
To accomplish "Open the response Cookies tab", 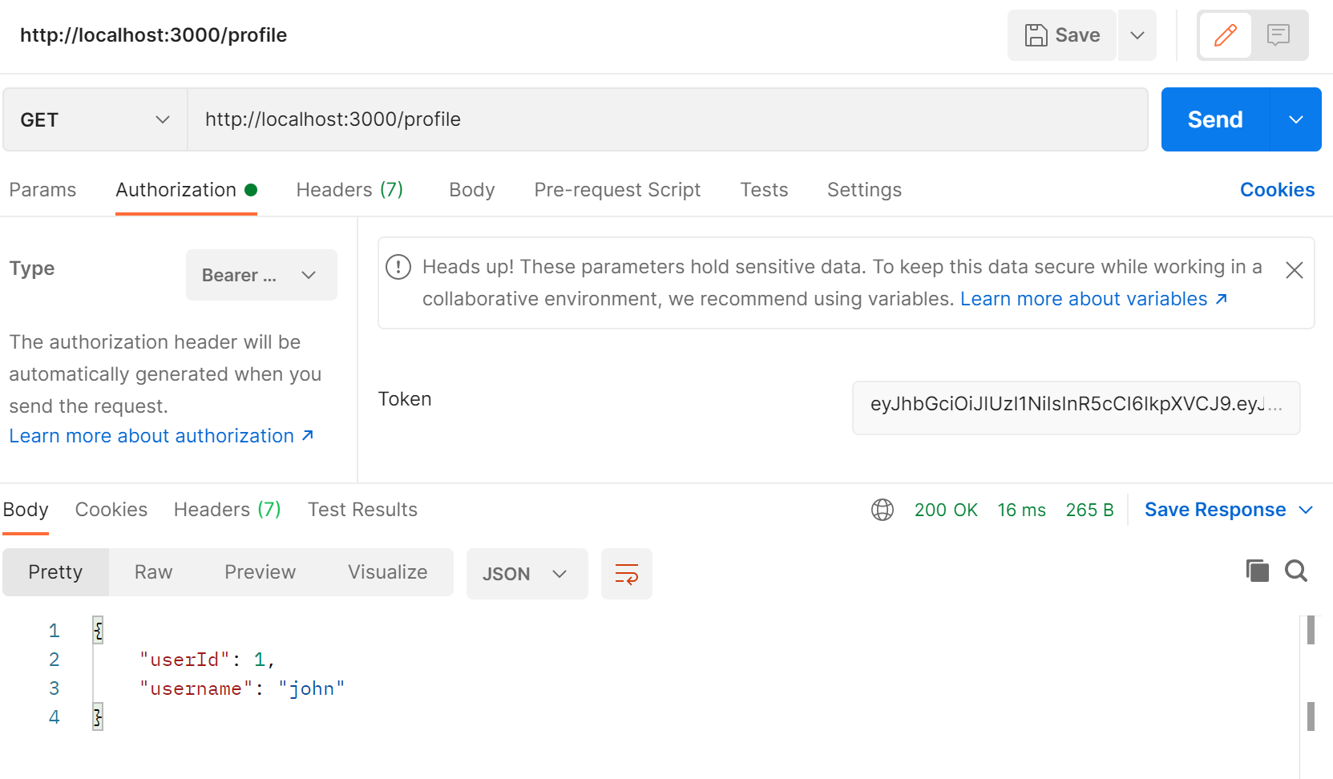I will click(111, 510).
